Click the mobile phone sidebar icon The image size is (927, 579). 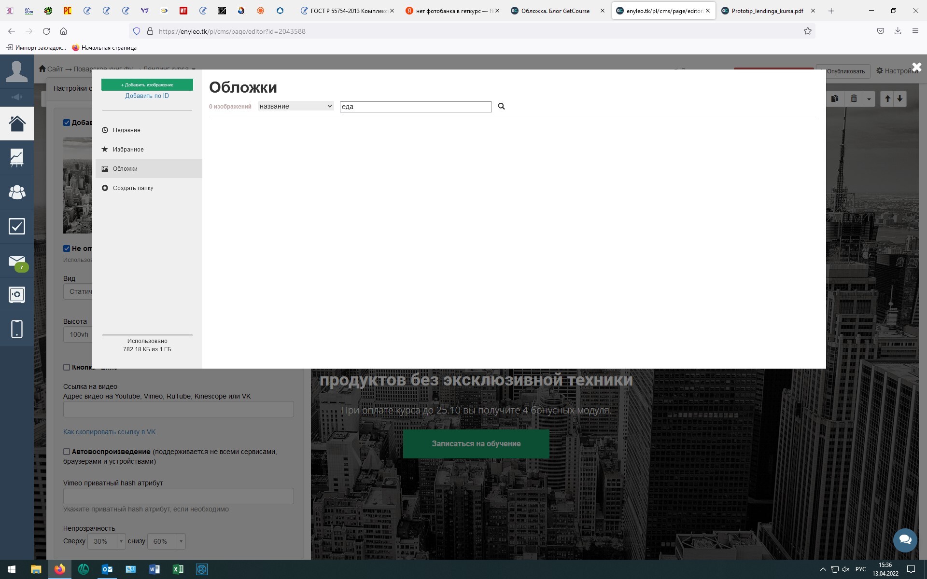point(17,329)
